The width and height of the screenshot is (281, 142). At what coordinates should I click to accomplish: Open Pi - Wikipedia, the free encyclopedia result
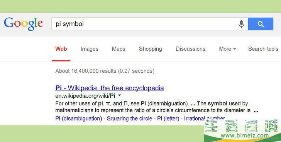(x=110, y=88)
